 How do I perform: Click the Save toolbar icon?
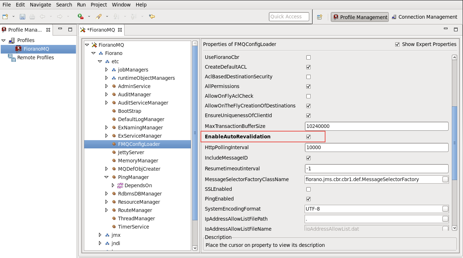[x=22, y=17]
